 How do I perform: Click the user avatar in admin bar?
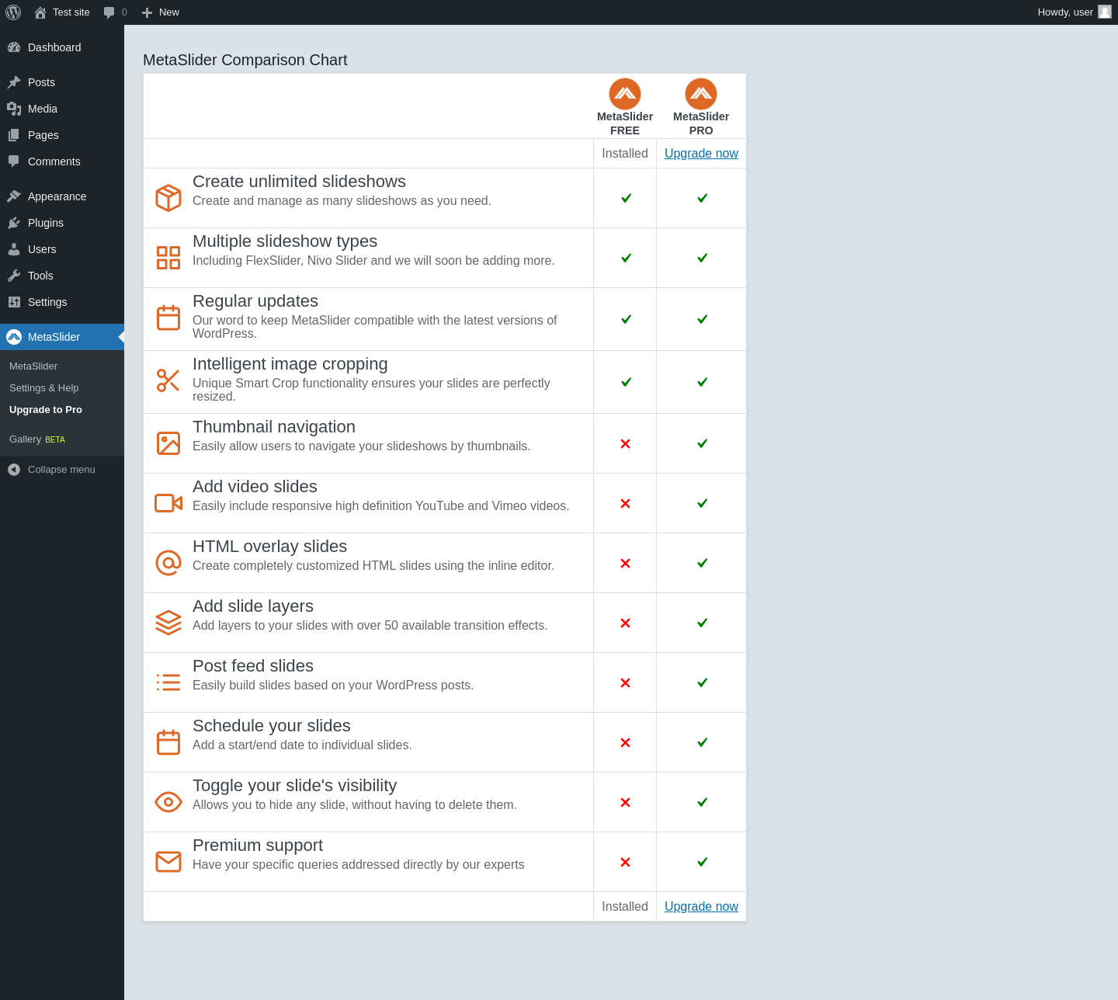click(1105, 12)
